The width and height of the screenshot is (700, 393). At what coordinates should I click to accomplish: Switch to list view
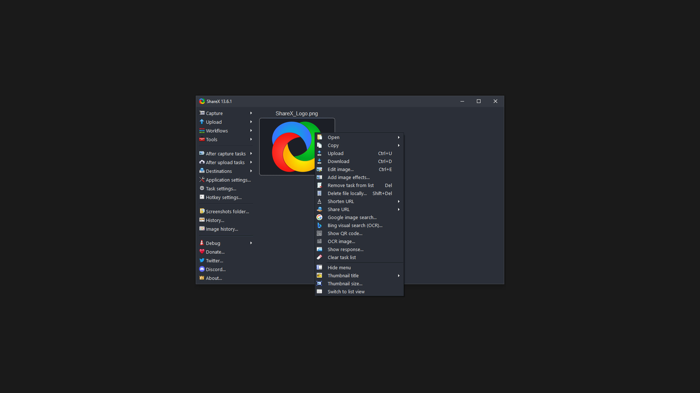pos(346,291)
